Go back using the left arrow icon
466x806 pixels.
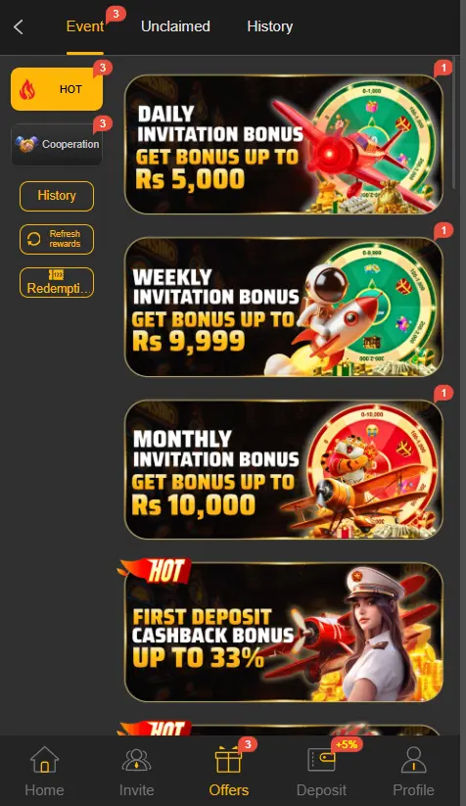19,26
